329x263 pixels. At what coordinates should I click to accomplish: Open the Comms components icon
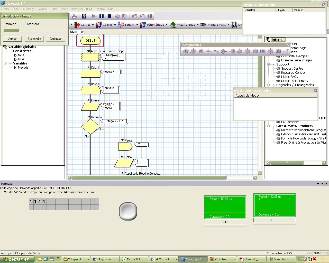coord(99,25)
